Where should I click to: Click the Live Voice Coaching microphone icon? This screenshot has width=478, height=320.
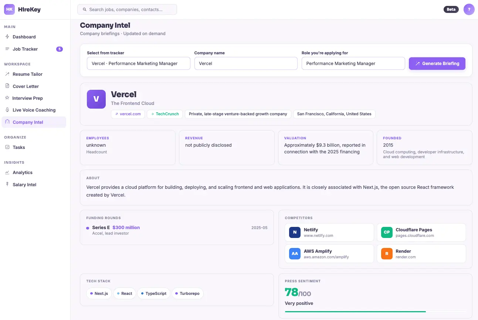tap(7, 110)
